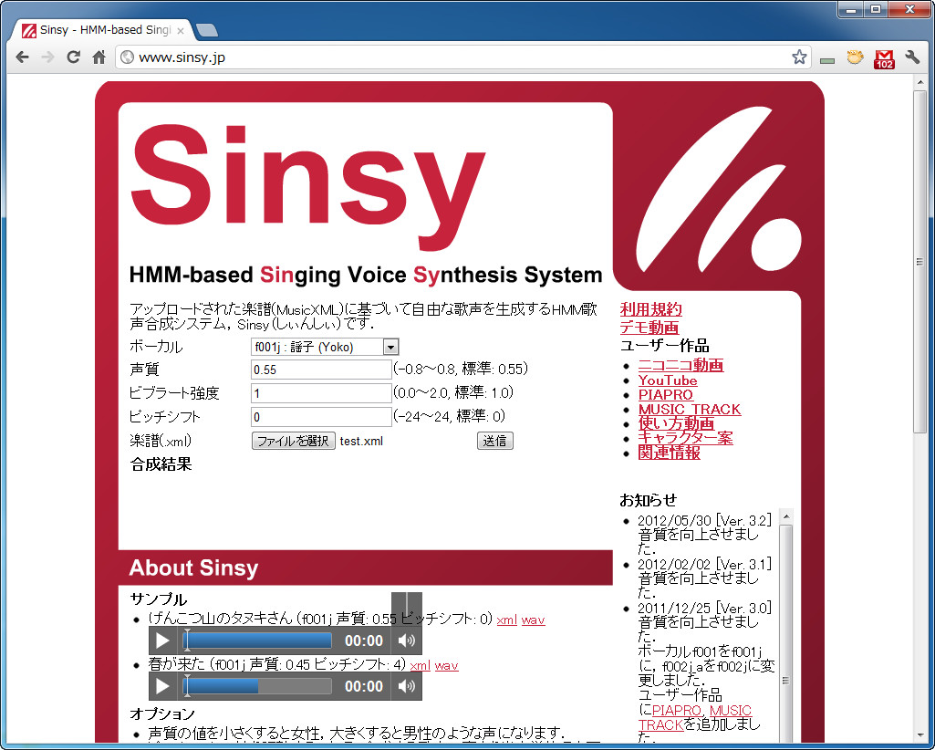Maximize the browser window
The width and height of the screenshot is (935, 750).
[x=876, y=9]
